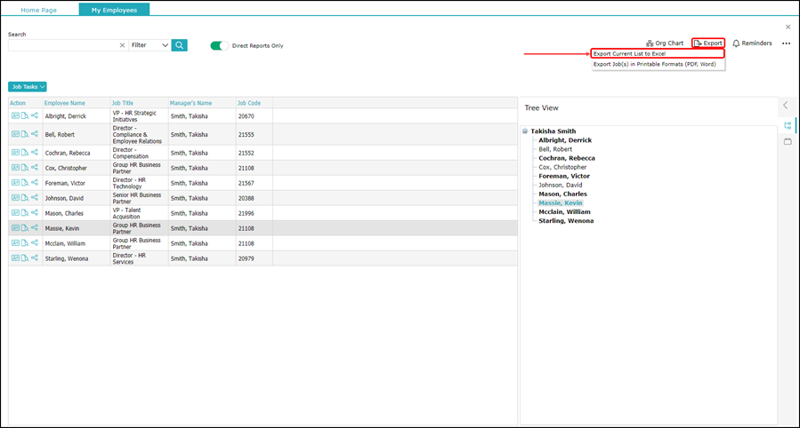The width and height of the screenshot is (800, 428).
Task: Open job description icon for Albright, Derrick
Action: point(15,115)
